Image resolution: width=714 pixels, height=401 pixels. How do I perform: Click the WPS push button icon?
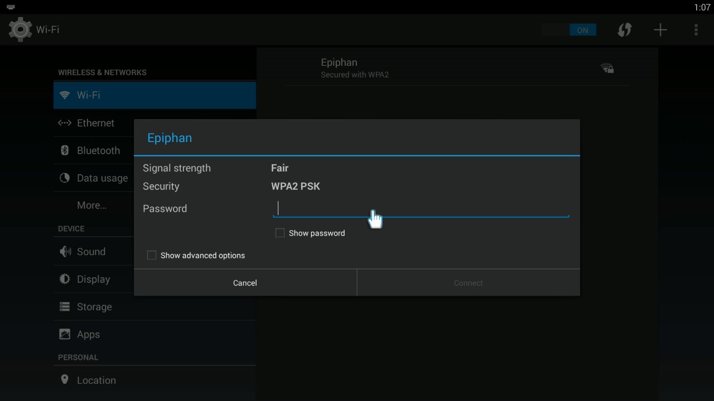(625, 30)
